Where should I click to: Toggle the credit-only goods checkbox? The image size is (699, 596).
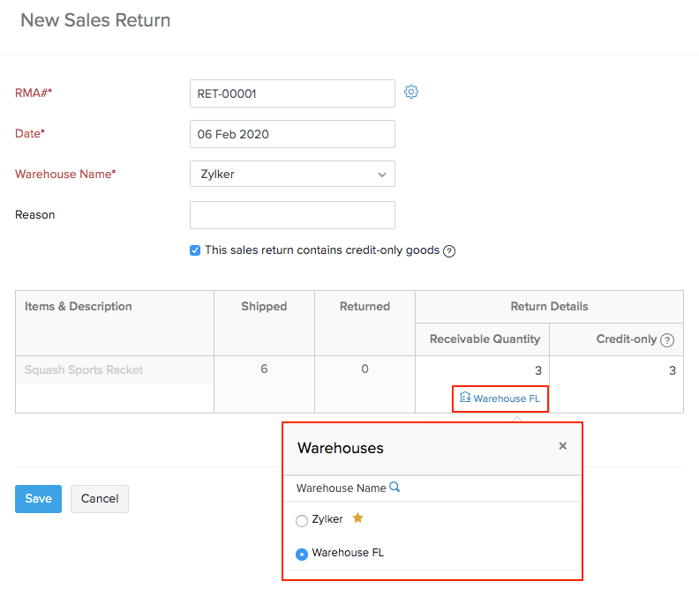pyautogui.click(x=195, y=250)
